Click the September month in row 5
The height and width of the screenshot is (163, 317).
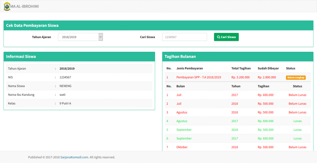[x=184, y=130]
